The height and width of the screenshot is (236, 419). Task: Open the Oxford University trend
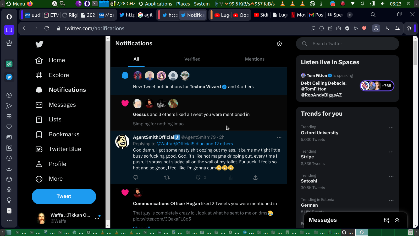pos(319,133)
